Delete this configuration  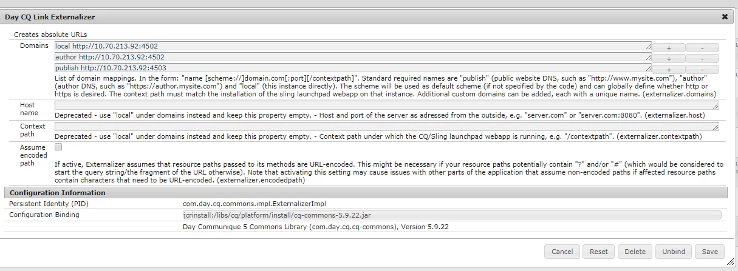tap(635, 252)
